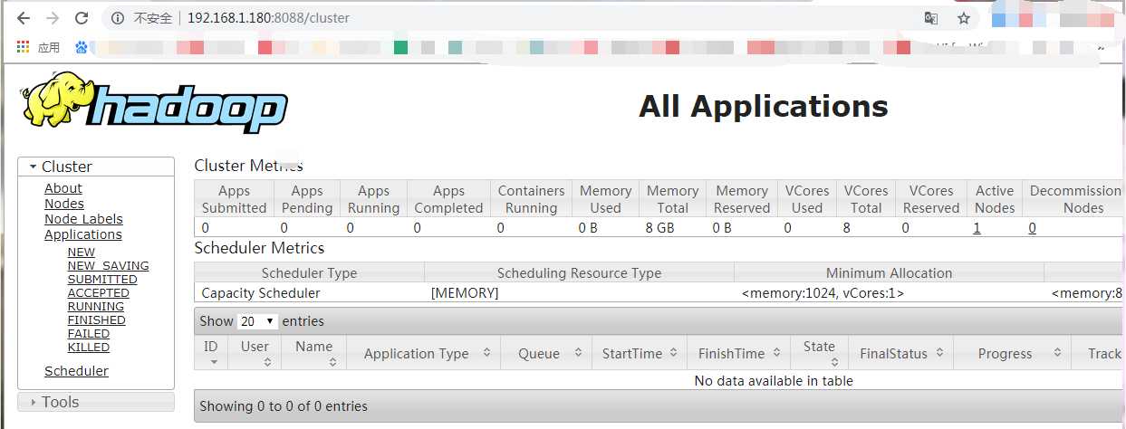Click the Decommissioned Nodes count 0 link
The width and height of the screenshot is (1126, 429).
[1032, 228]
